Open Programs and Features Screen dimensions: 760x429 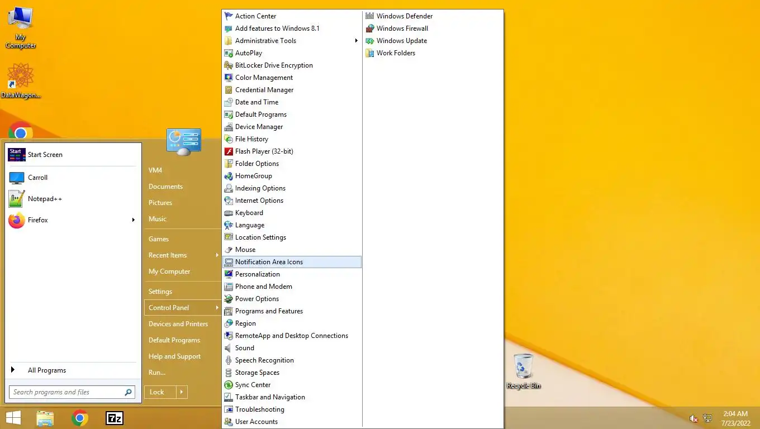coord(292,311)
